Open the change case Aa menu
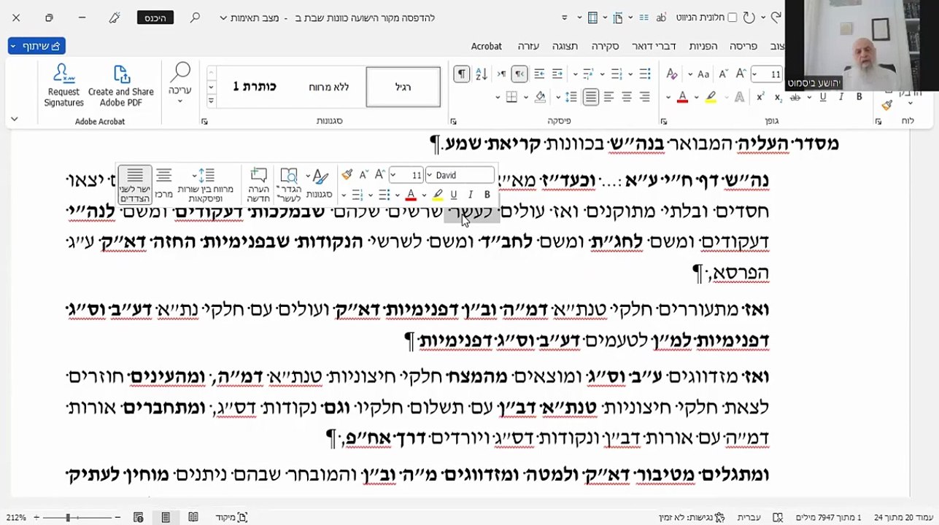939x525 pixels. tap(703, 74)
